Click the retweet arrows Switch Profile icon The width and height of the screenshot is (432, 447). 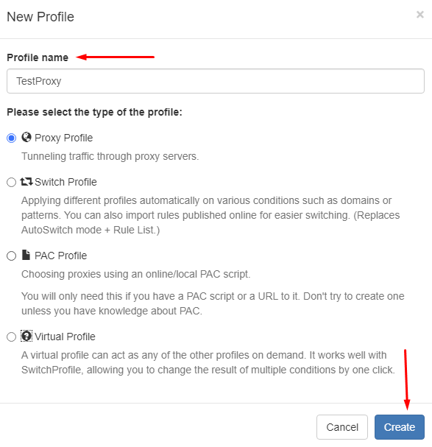click(26, 182)
